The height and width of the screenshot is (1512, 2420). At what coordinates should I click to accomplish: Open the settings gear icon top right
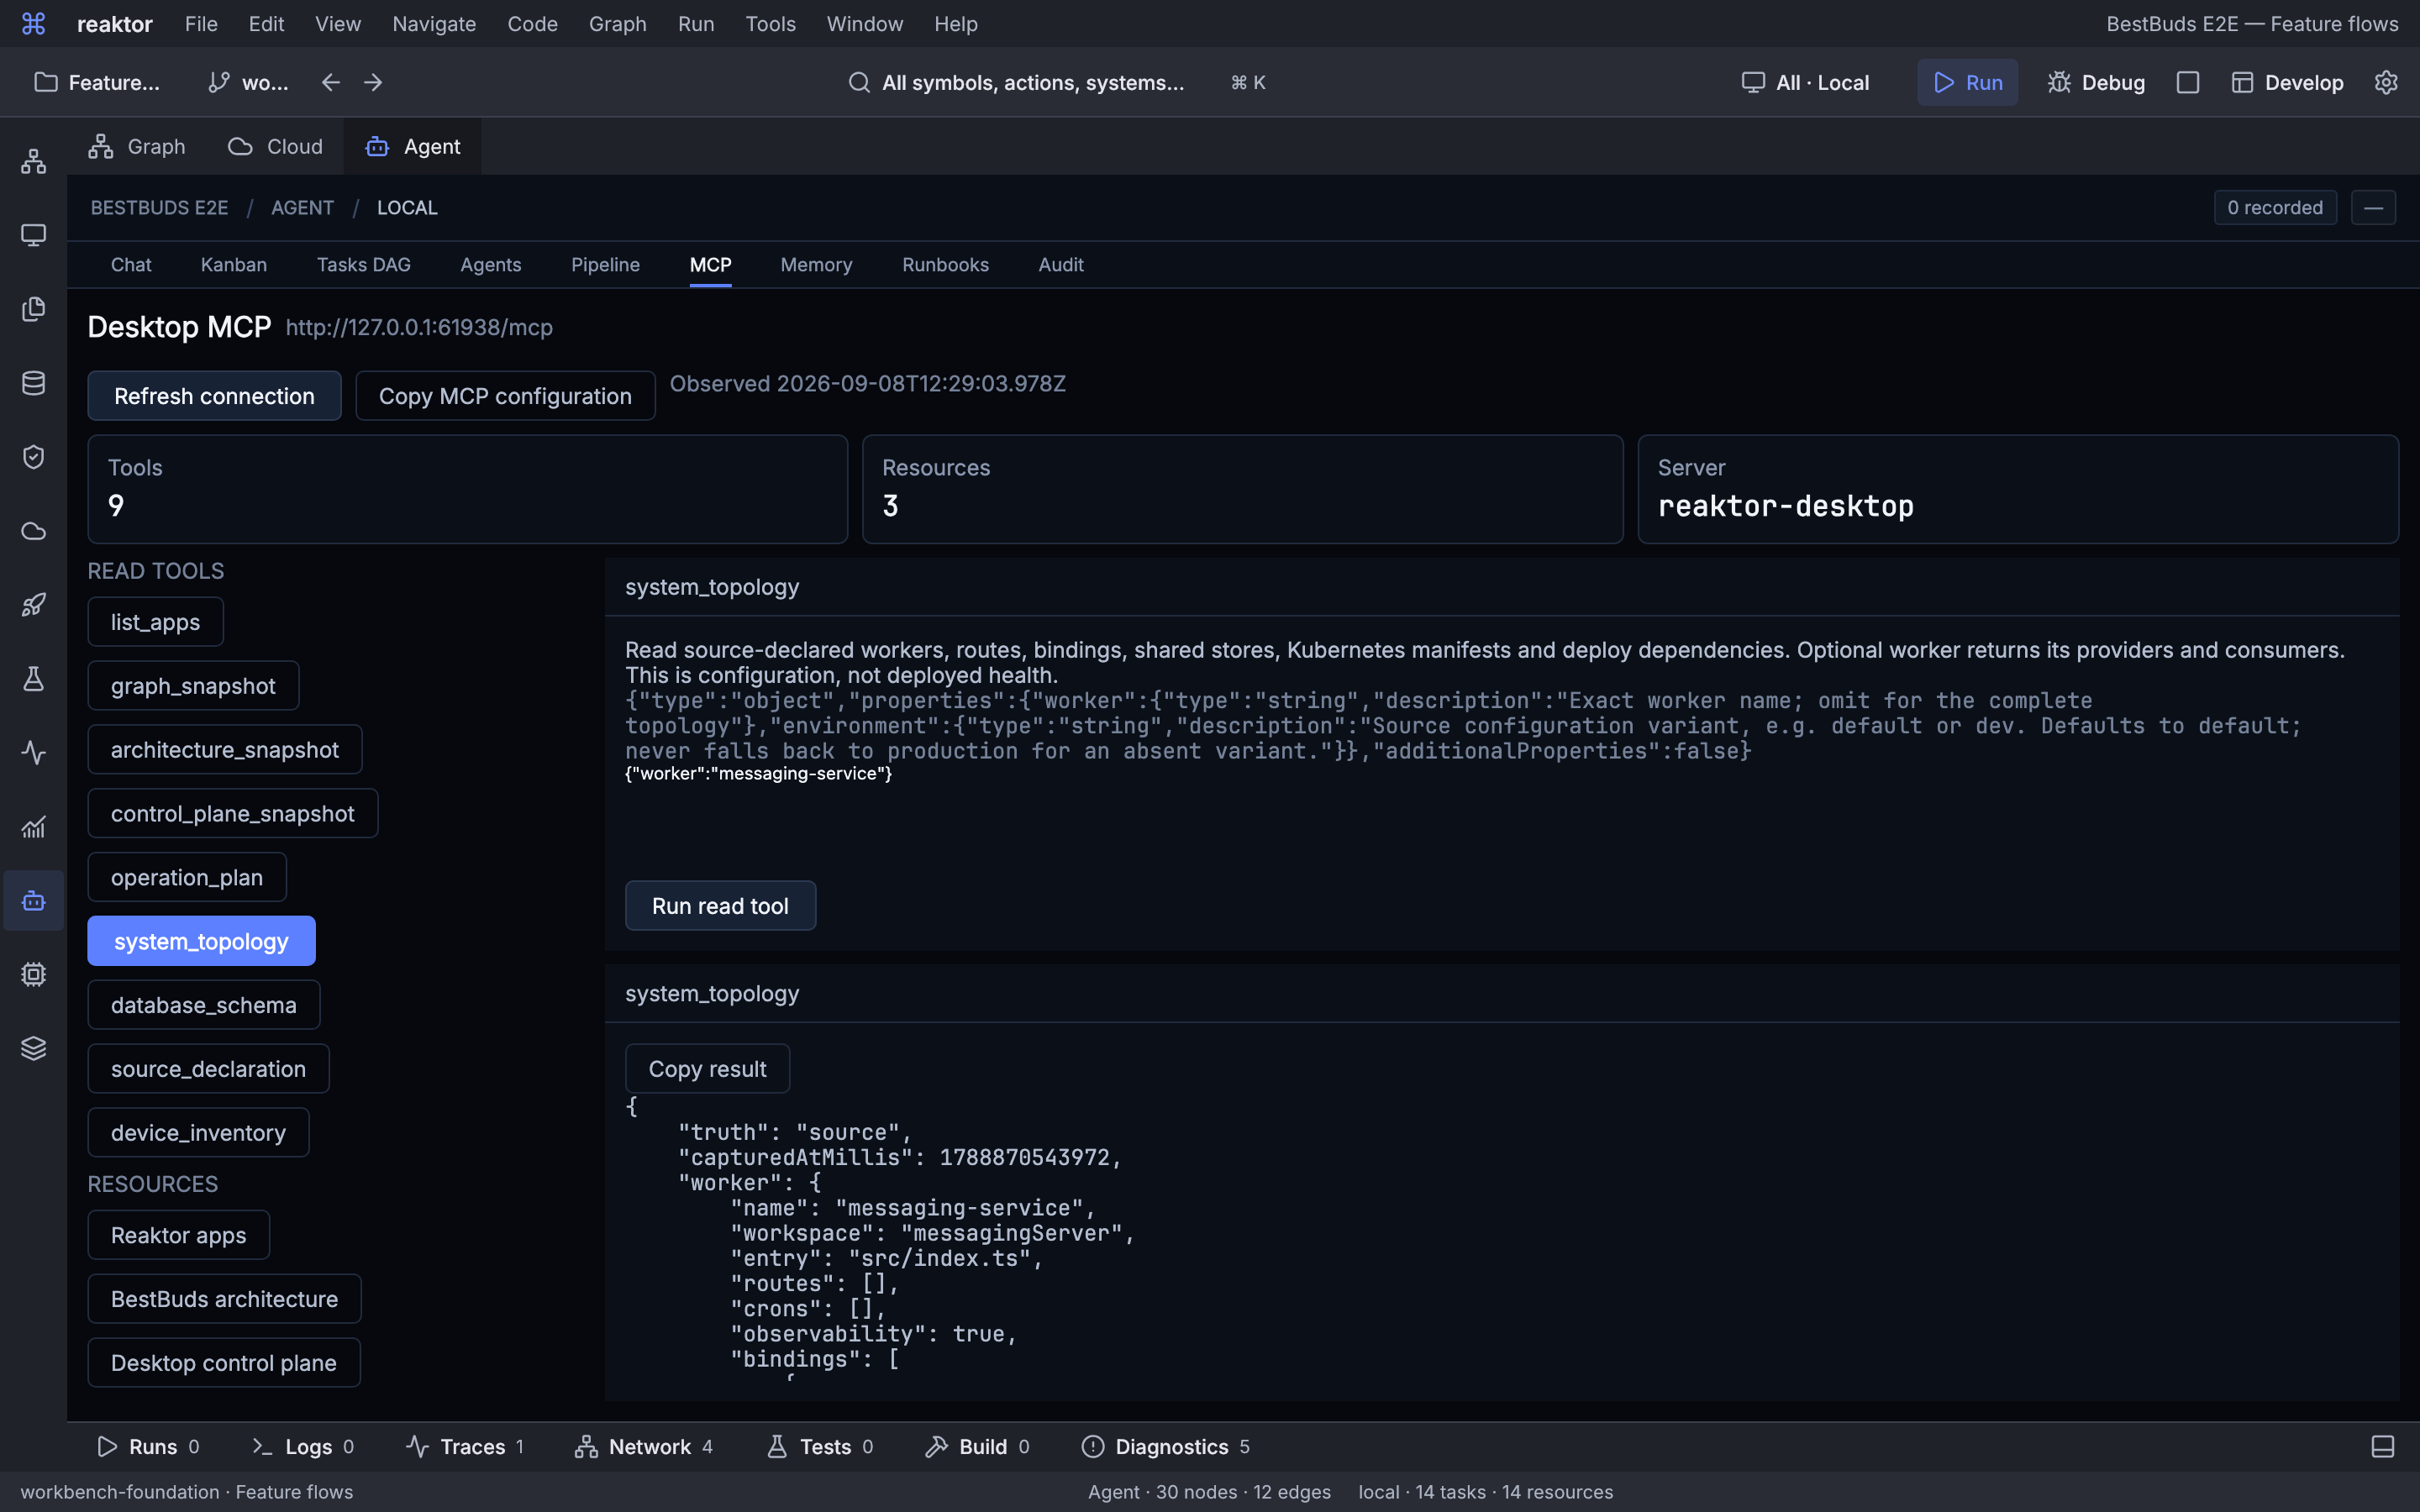(x=2386, y=82)
